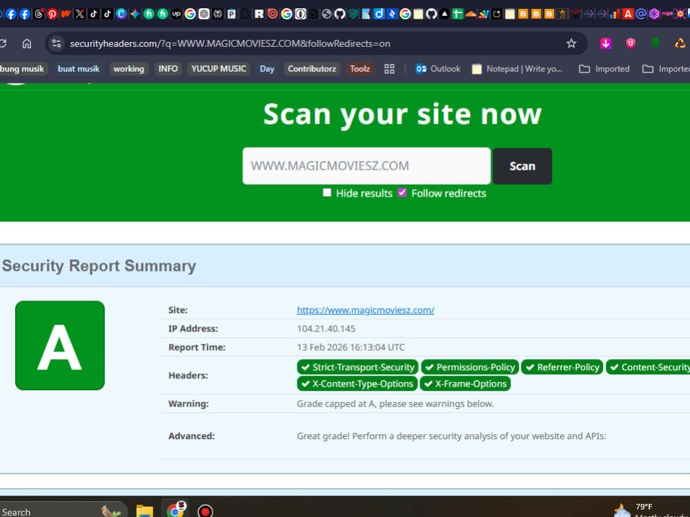
Task: Open the pink download arrow extension
Action: [x=606, y=43]
